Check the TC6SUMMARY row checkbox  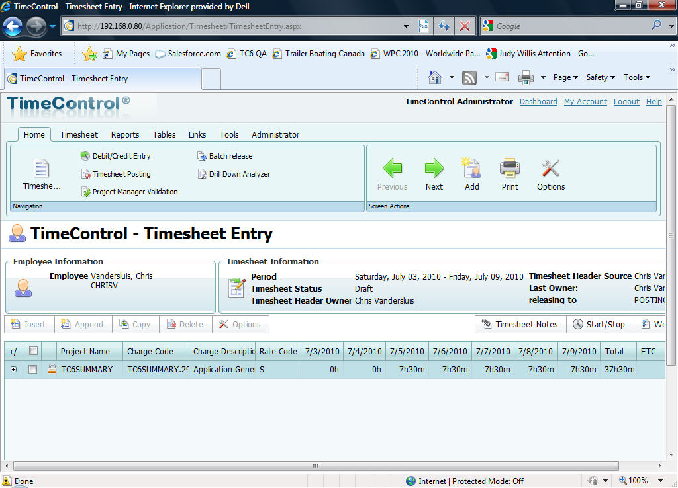coord(32,369)
